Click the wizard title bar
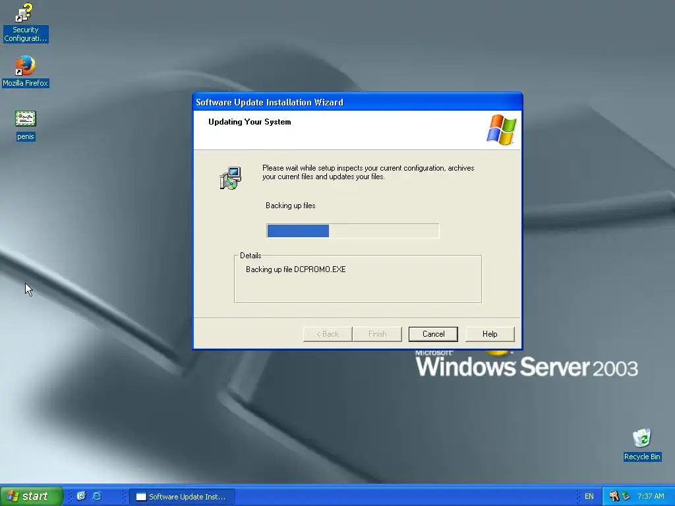This screenshot has width=675, height=506. [357, 102]
